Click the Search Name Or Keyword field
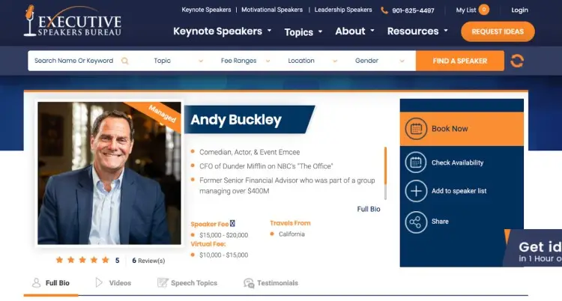This screenshot has width=562, height=301. 74,61
